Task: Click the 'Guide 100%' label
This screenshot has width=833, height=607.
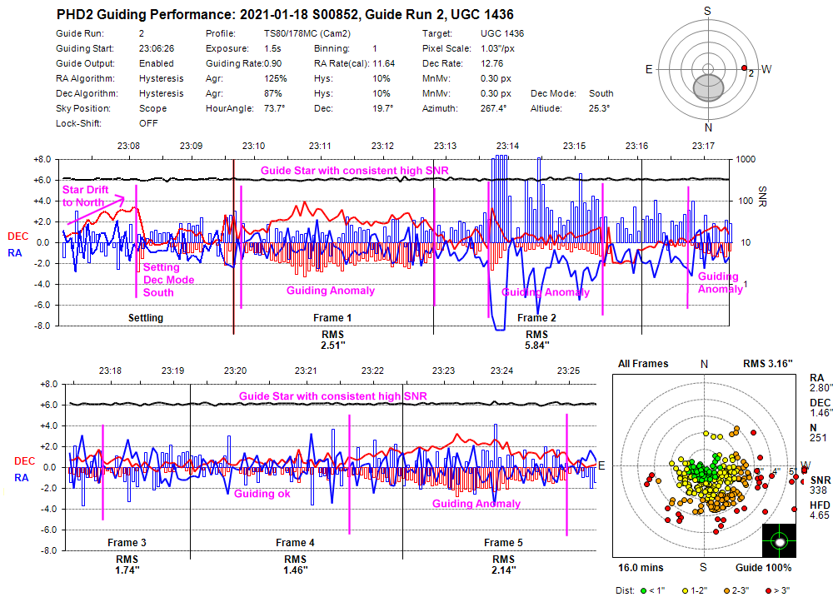Action: click(x=763, y=568)
